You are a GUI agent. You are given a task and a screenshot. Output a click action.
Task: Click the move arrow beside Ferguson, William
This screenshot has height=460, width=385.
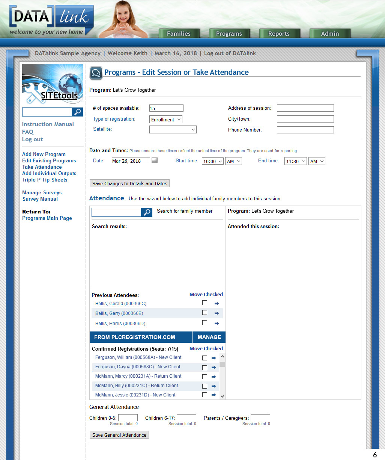(x=214, y=358)
